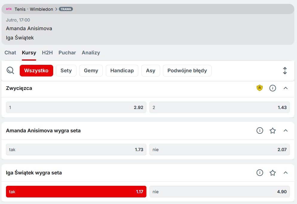Screen dimensions: 297x204
Task: Open the Analizy tab
Action: pos(91,53)
